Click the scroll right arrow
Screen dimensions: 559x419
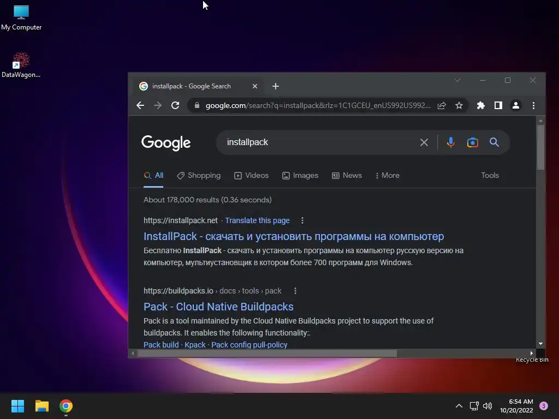pyautogui.click(x=531, y=354)
